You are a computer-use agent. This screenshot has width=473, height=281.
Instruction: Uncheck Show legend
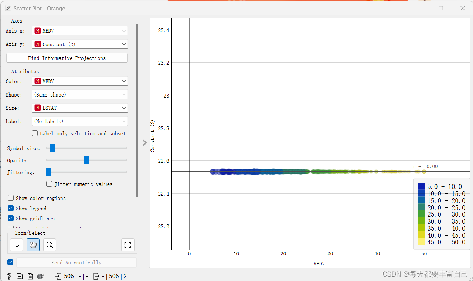11,209
